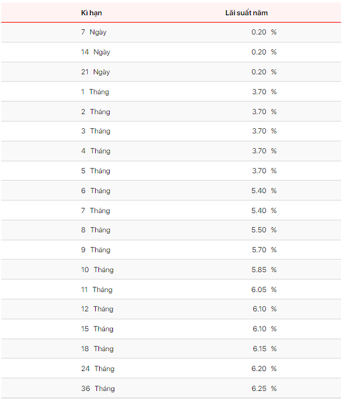Click the 'Lãi suất năm' column header
Viewport: 345px width, 401px height.
(x=247, y=13)
